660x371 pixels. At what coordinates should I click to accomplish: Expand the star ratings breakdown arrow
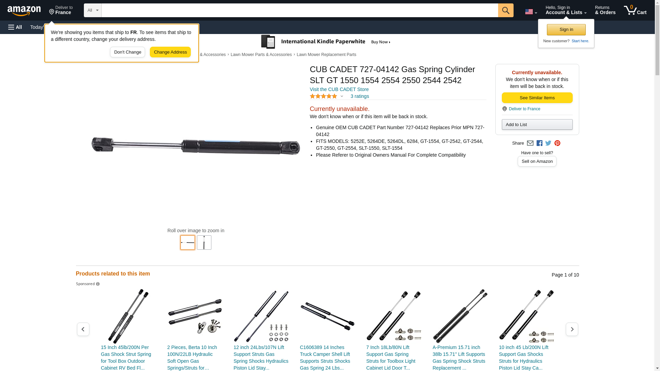[x=342, y=97]
